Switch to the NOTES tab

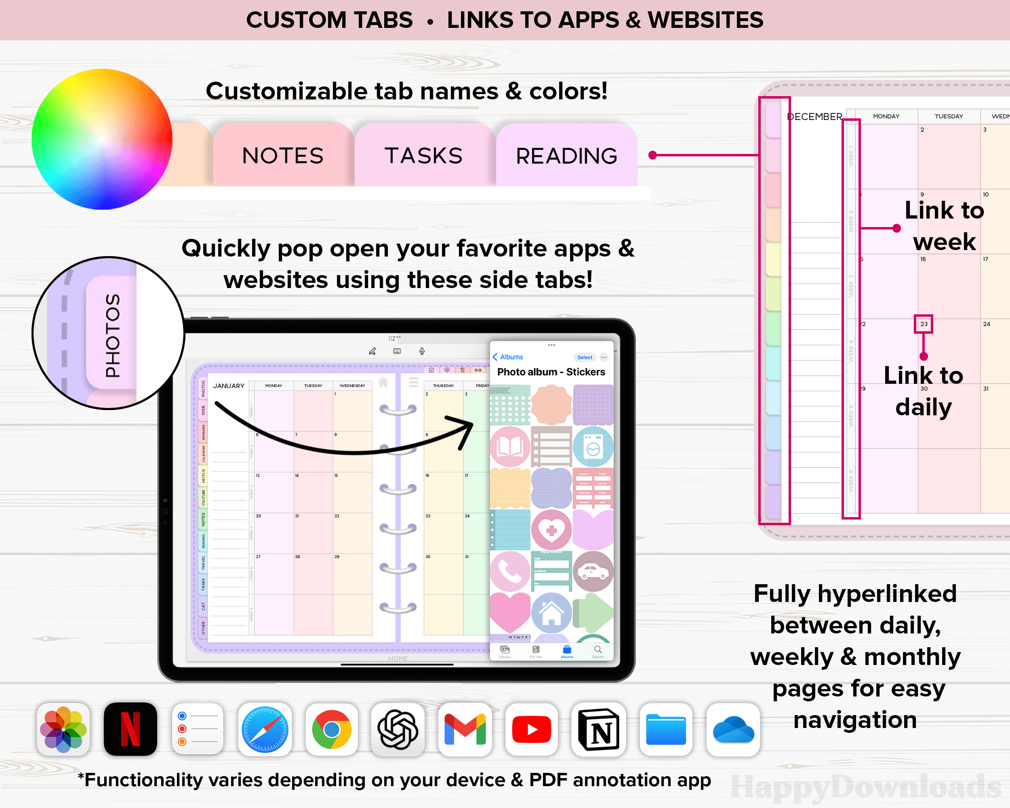pos(283,156)
